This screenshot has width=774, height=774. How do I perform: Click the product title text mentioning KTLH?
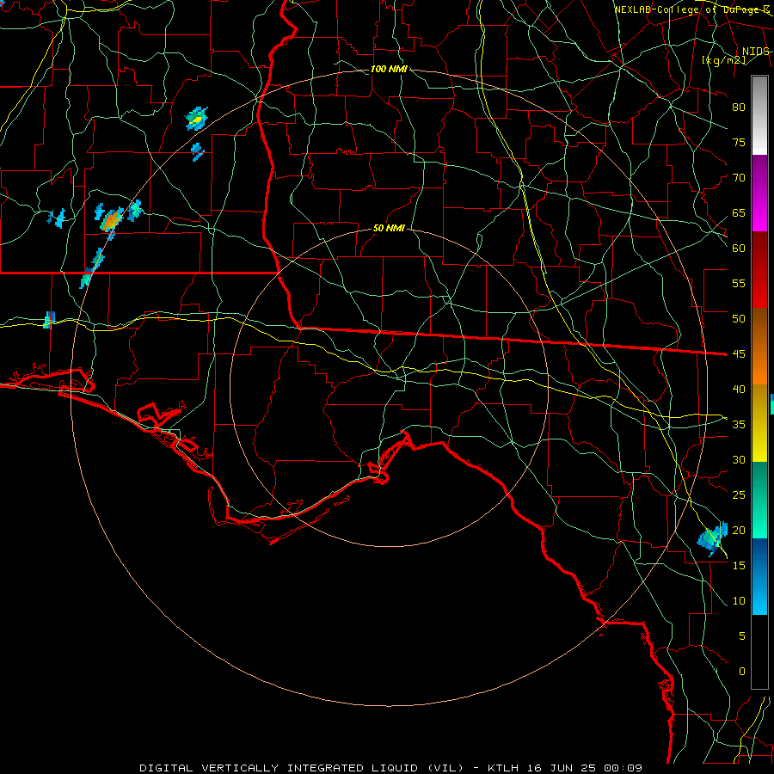coord(391,768)
